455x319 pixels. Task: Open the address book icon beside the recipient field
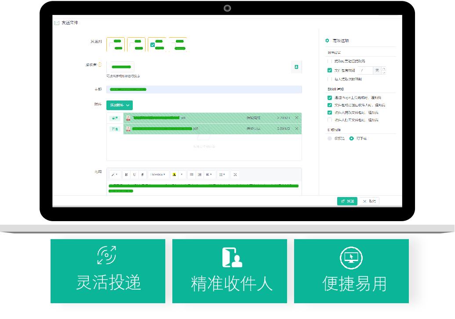[x=297, y=67]
